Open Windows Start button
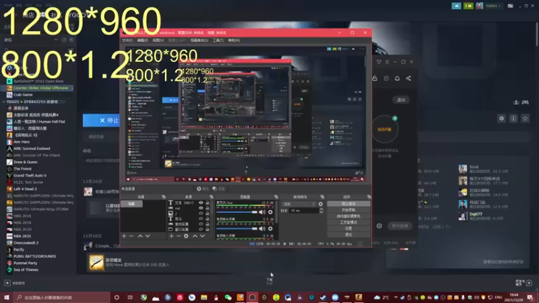Image resolution: width=539 pixels, height=303 pixels. click(x=6, y=297)
